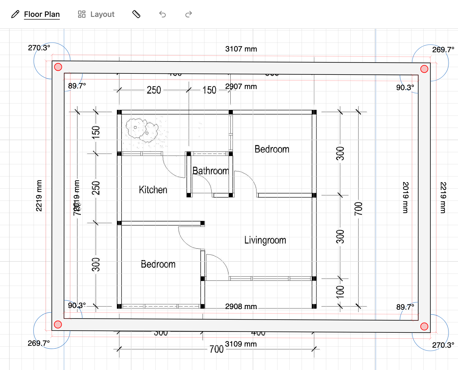Click the 89.7° inner bottom-right angle label

(x=405, y=307)
